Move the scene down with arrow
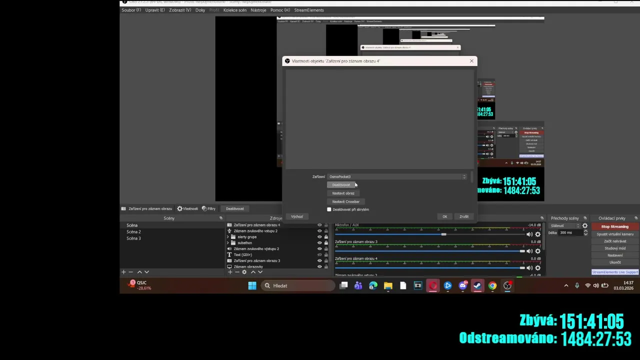This screenshot has height=360, width=640. coord(146,272)
